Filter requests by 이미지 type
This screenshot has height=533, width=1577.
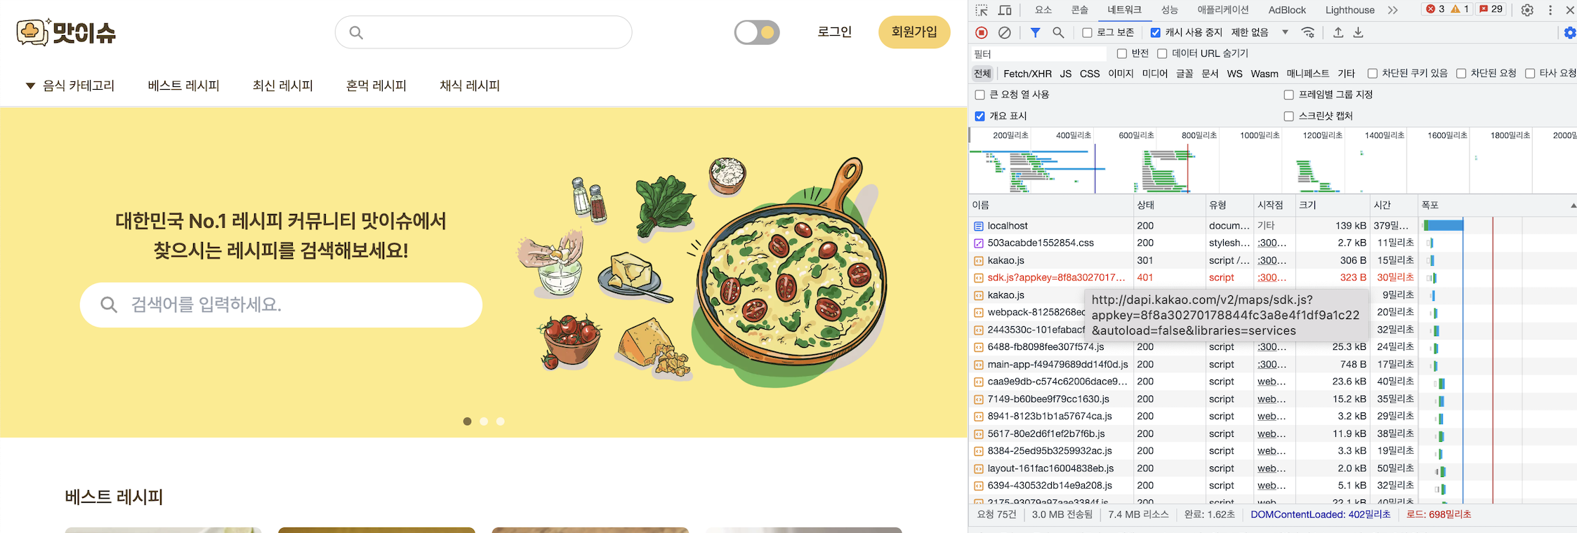click(1121, 74)
